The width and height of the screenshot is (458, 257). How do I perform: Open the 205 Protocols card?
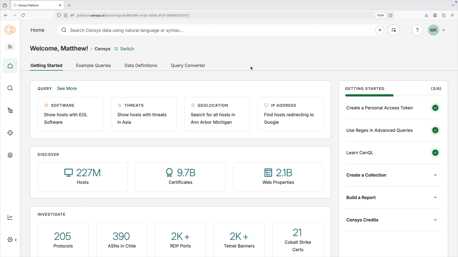click(x=63, y=240)
